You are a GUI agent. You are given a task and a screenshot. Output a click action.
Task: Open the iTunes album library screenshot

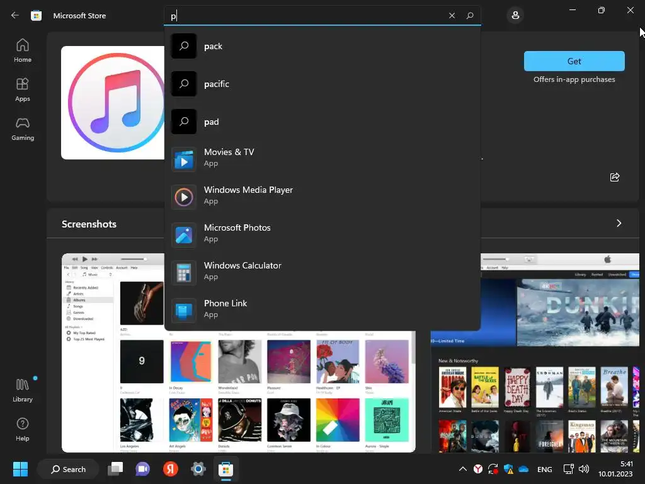tap(239, 353)
